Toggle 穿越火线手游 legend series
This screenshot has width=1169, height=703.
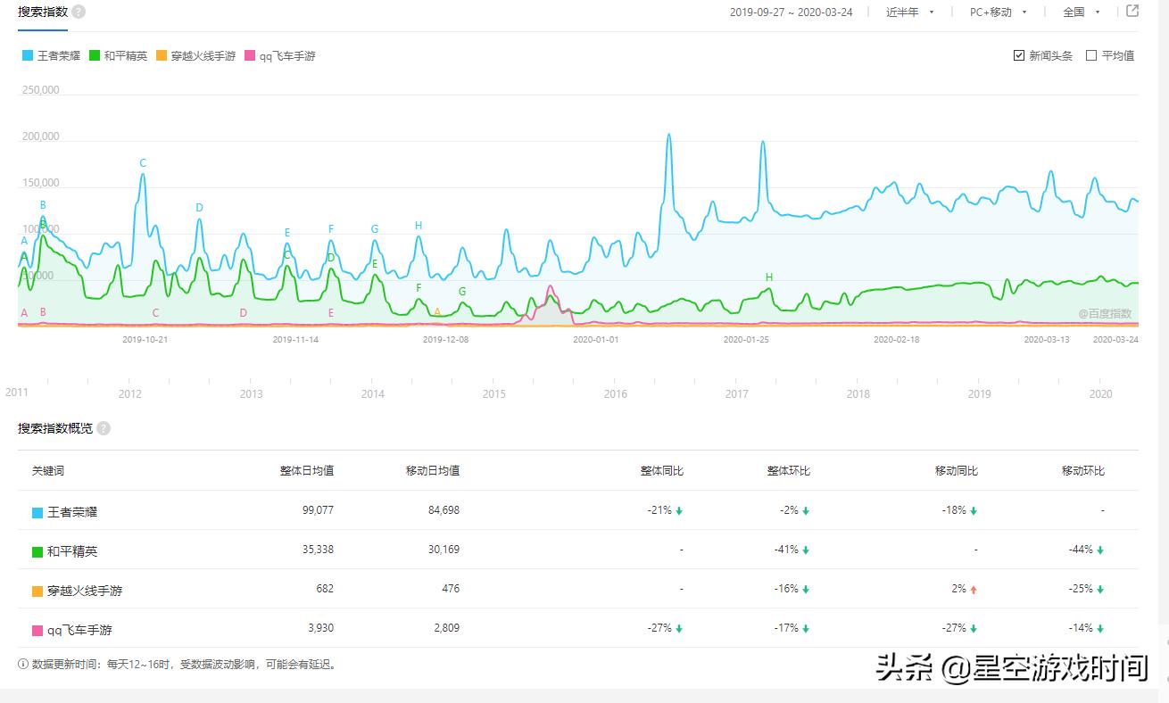(196, 55)
